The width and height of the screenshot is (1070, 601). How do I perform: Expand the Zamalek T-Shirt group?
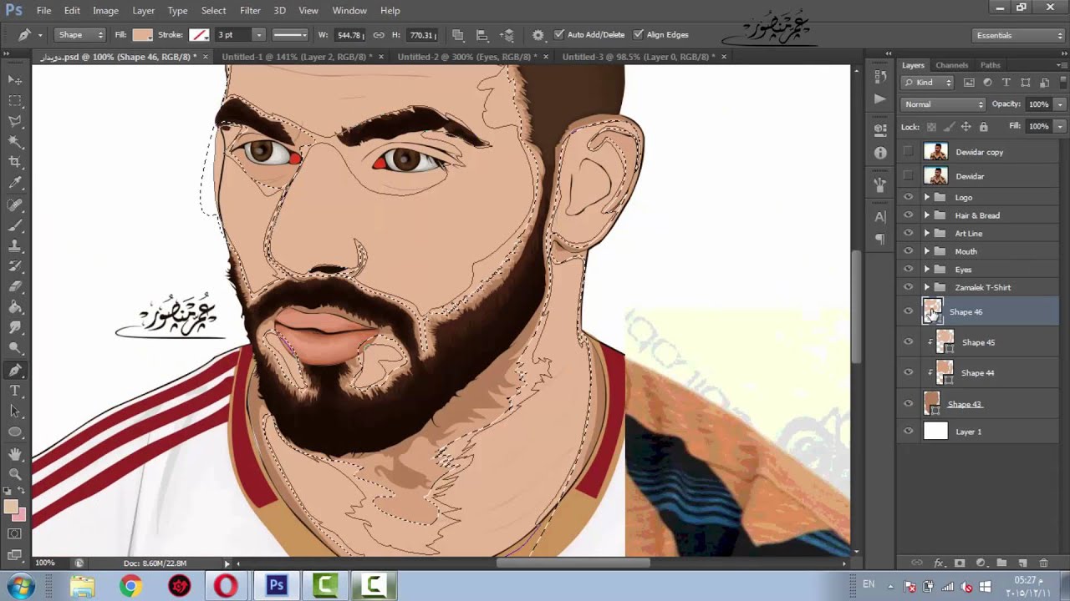click(926, 287)
